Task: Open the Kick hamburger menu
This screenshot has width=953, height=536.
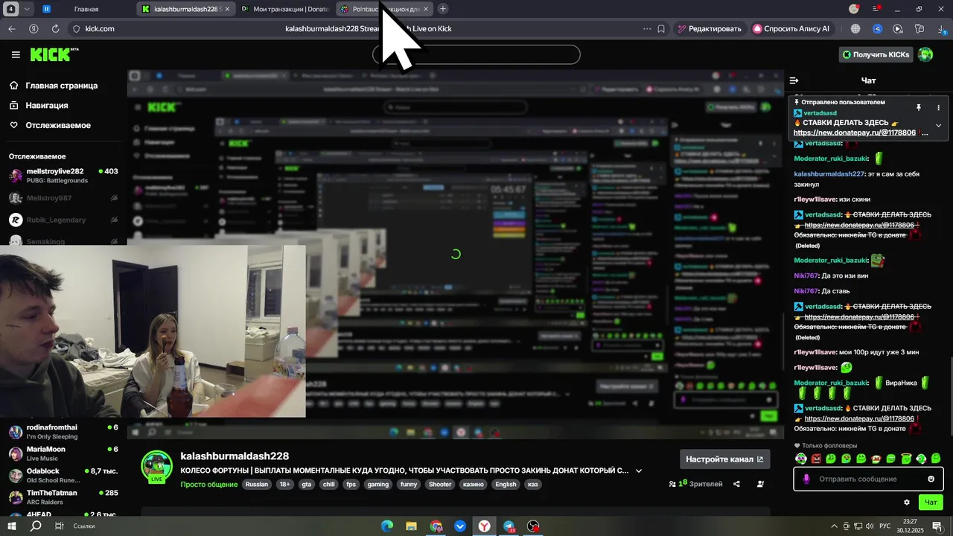Action: 16,55
